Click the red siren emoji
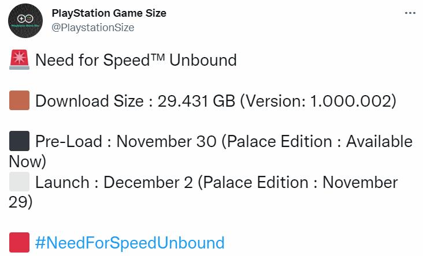Image resolution: width=423 pixels, height=256 pixels. click(x=19, y=60)
